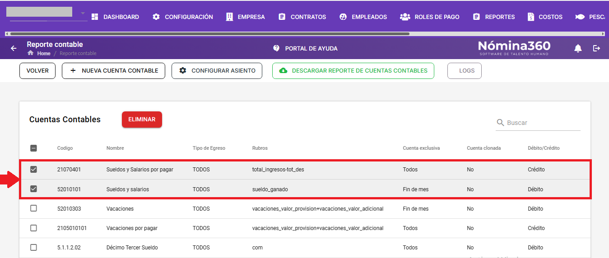Uncheck the 21070401 row checkbox

click(x=33, y=170)
